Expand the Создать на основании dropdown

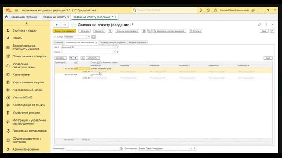tap(127, 31)
